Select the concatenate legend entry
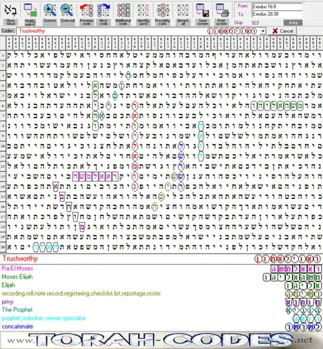Screen dimensions: 323x349 click(17, 327)
